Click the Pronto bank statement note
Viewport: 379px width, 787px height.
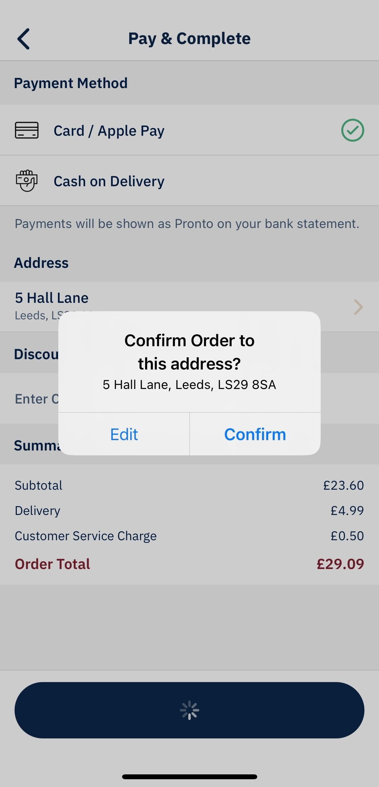tap(187, 224)
